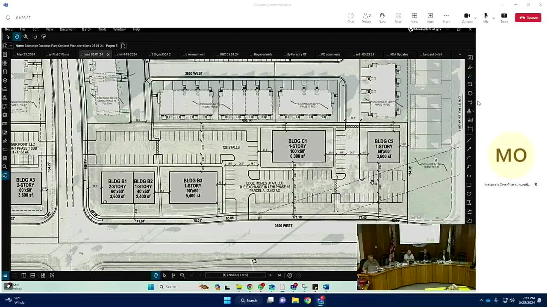Select the ellipse markup tool on the right toolbar
Image resolution: width=547 pixels, height=307 pixels.
pos(469,193)
